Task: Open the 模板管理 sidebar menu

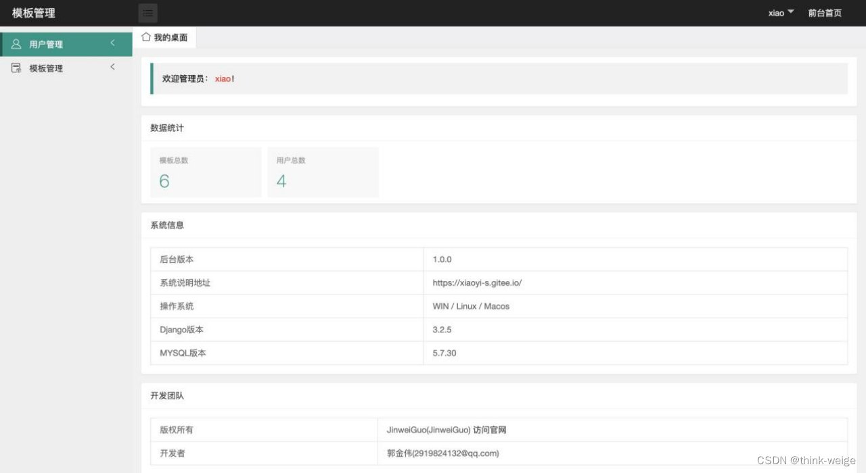Action: tap(66, 68)
